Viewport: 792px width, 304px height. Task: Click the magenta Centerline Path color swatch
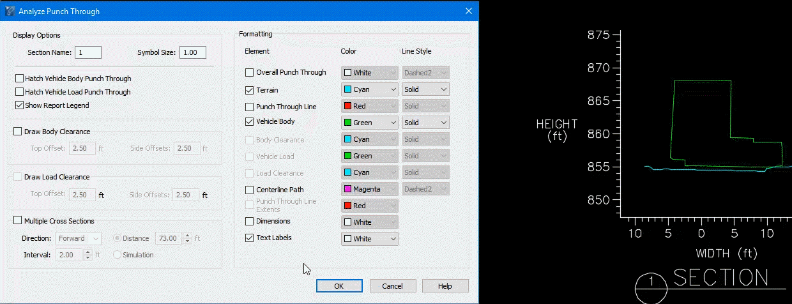coord(348,190)
